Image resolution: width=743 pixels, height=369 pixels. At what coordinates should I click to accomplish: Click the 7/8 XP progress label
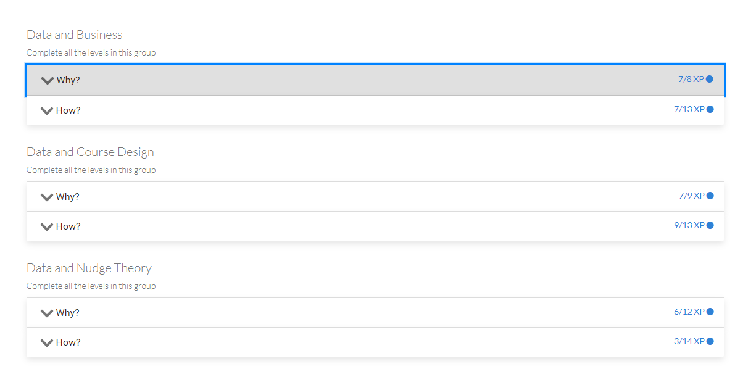pyautogui.click(x=691, y=79)
